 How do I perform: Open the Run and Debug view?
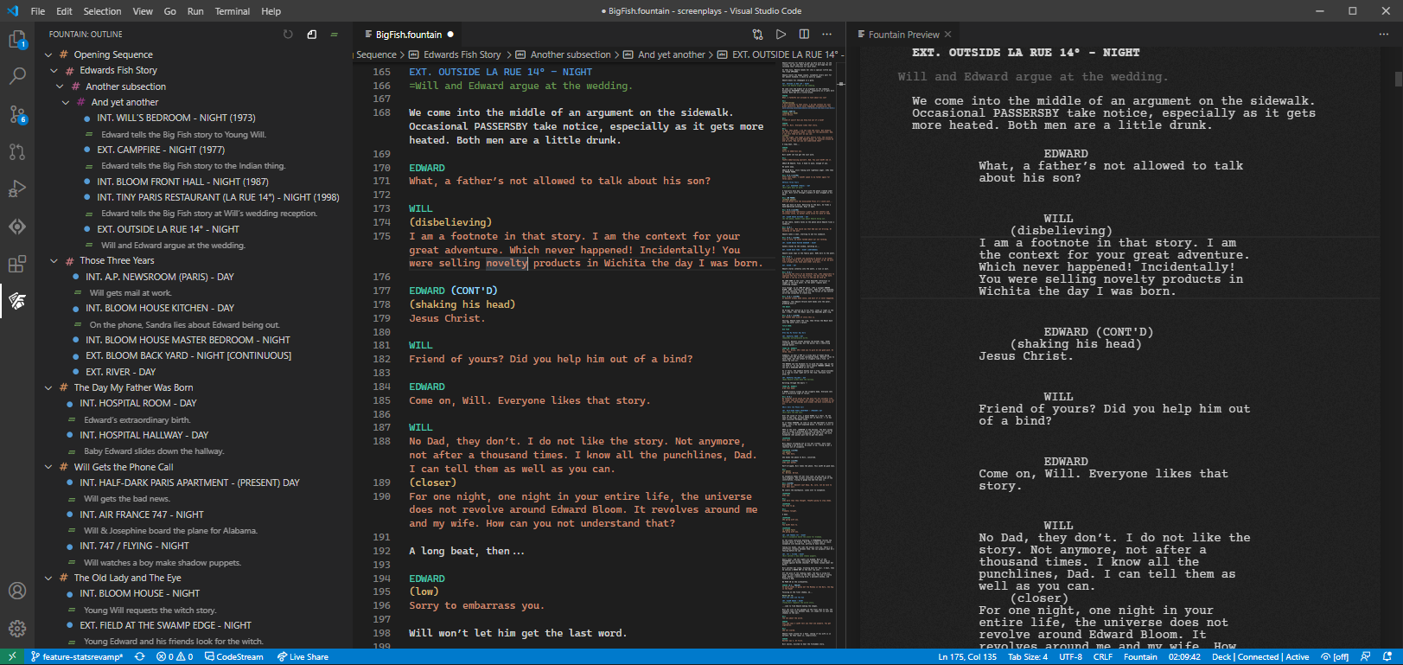tap(17, 189)
